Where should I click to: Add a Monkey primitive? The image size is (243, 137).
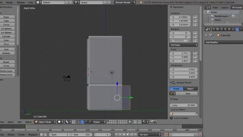[x=6, y=53]
